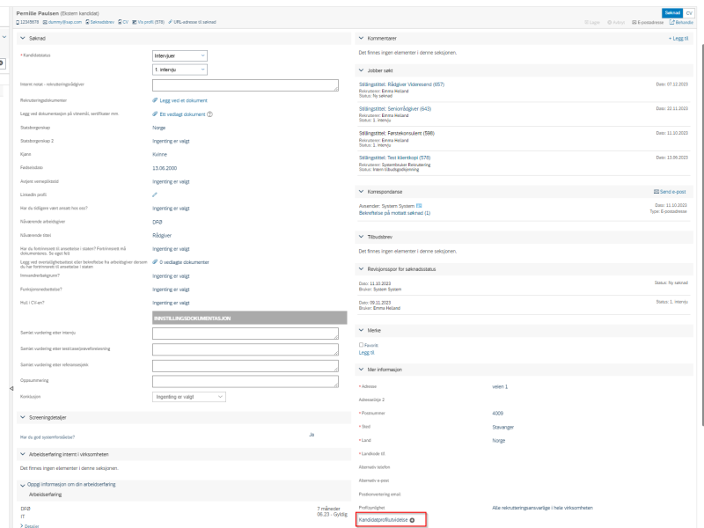This screenshot has height=528, width=704.
Task: Switch to the CV tab
Action: [x=689, y=13]
